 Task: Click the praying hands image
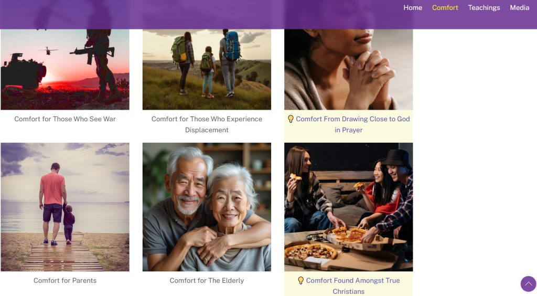coord(349,69)
